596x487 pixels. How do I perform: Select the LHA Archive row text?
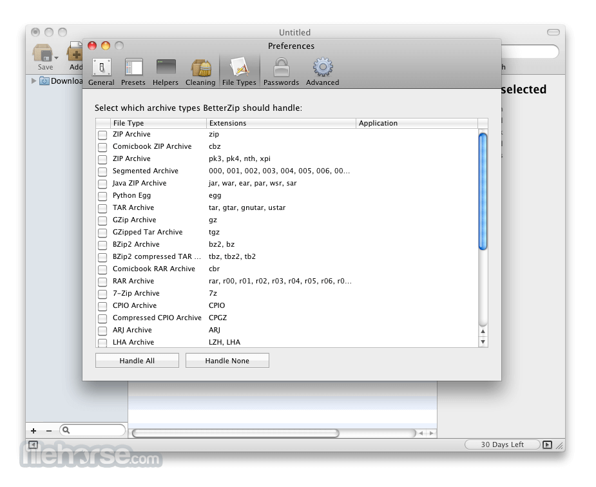pos(133,342)
